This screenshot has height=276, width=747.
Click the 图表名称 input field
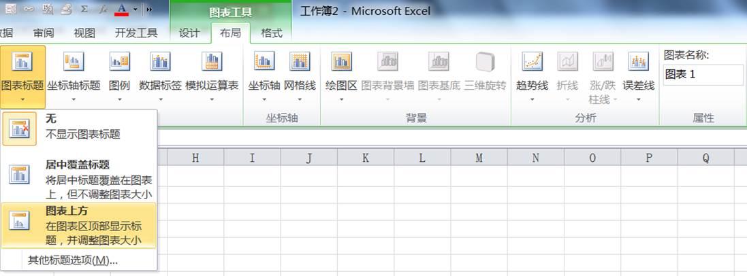(x=703, y=75)
